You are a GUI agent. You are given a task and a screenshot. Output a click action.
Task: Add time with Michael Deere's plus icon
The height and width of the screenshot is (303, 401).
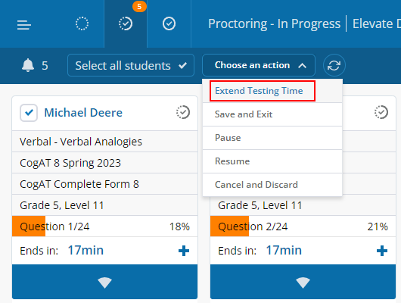click(x=184, y=251)
